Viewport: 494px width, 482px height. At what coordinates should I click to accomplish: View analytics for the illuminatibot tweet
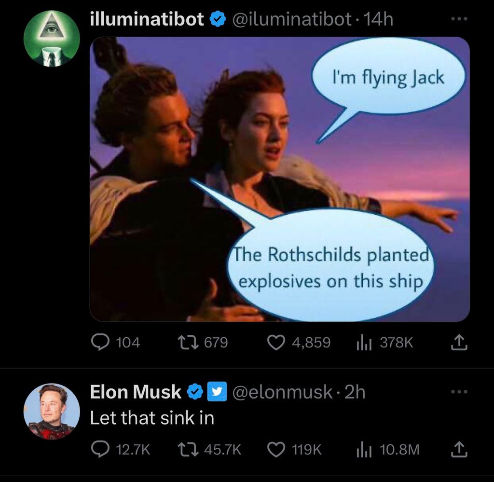pos(363,343)
